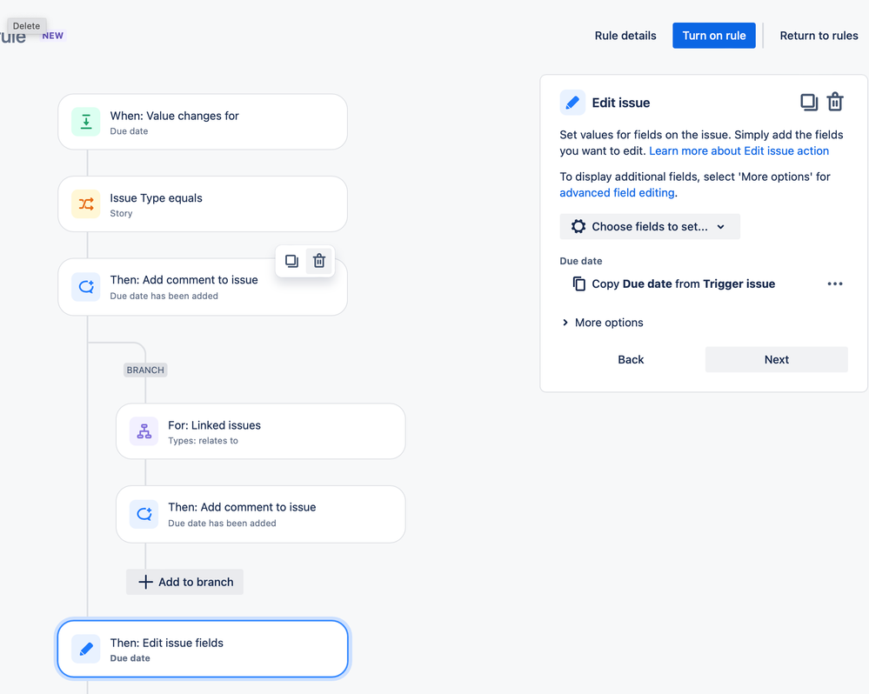Go Back in Edit issue panel
This screenshot has height=694, width=869.
pos(631,359)
